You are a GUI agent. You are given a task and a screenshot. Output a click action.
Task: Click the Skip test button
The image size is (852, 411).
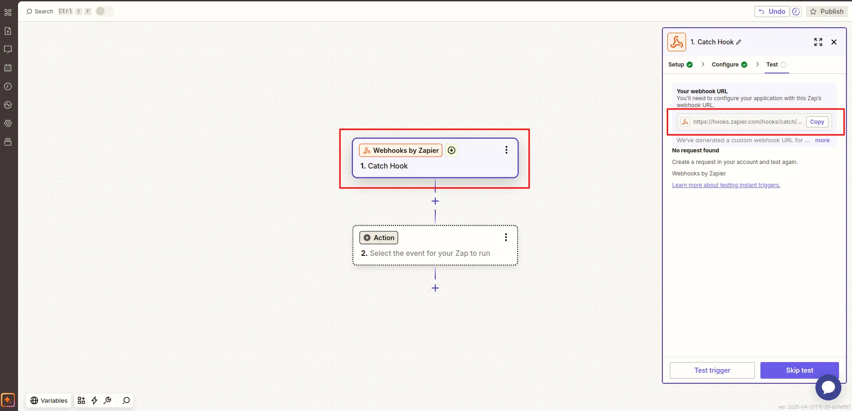tap(800, 370)
